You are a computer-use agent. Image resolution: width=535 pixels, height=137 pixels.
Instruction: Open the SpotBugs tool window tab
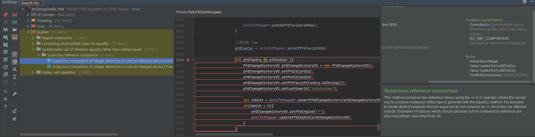(10, 2)
